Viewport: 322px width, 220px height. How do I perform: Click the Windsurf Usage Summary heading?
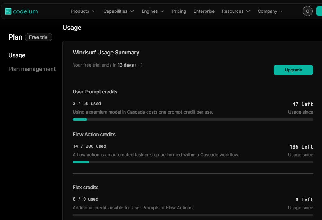pos(106,53)
